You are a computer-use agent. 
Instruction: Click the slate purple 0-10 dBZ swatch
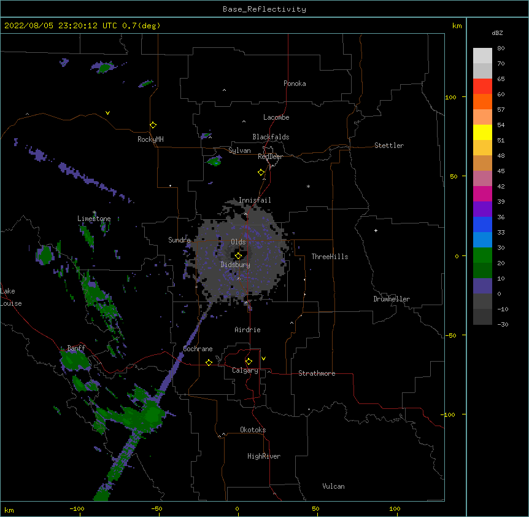pos(482,286)
